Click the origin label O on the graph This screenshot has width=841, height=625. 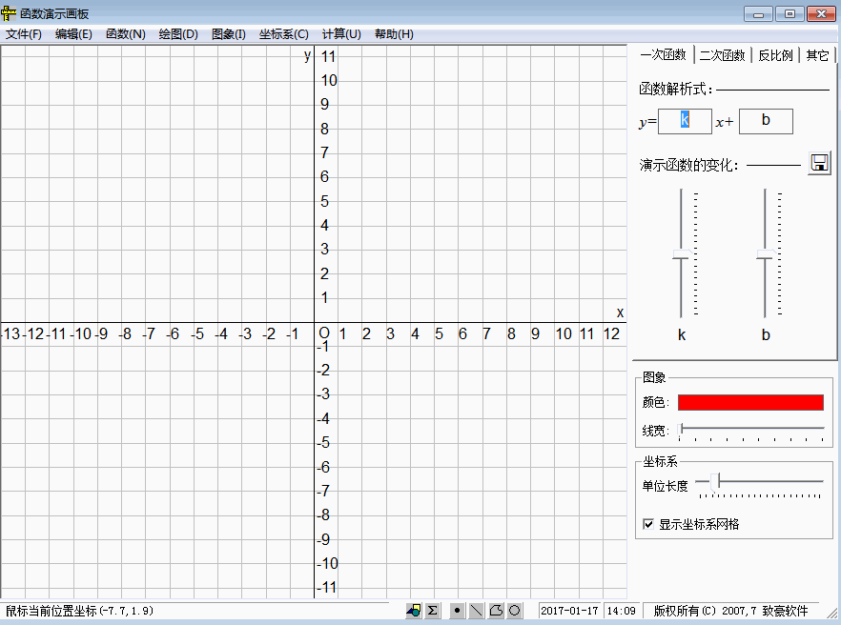[x=324, y=333]
